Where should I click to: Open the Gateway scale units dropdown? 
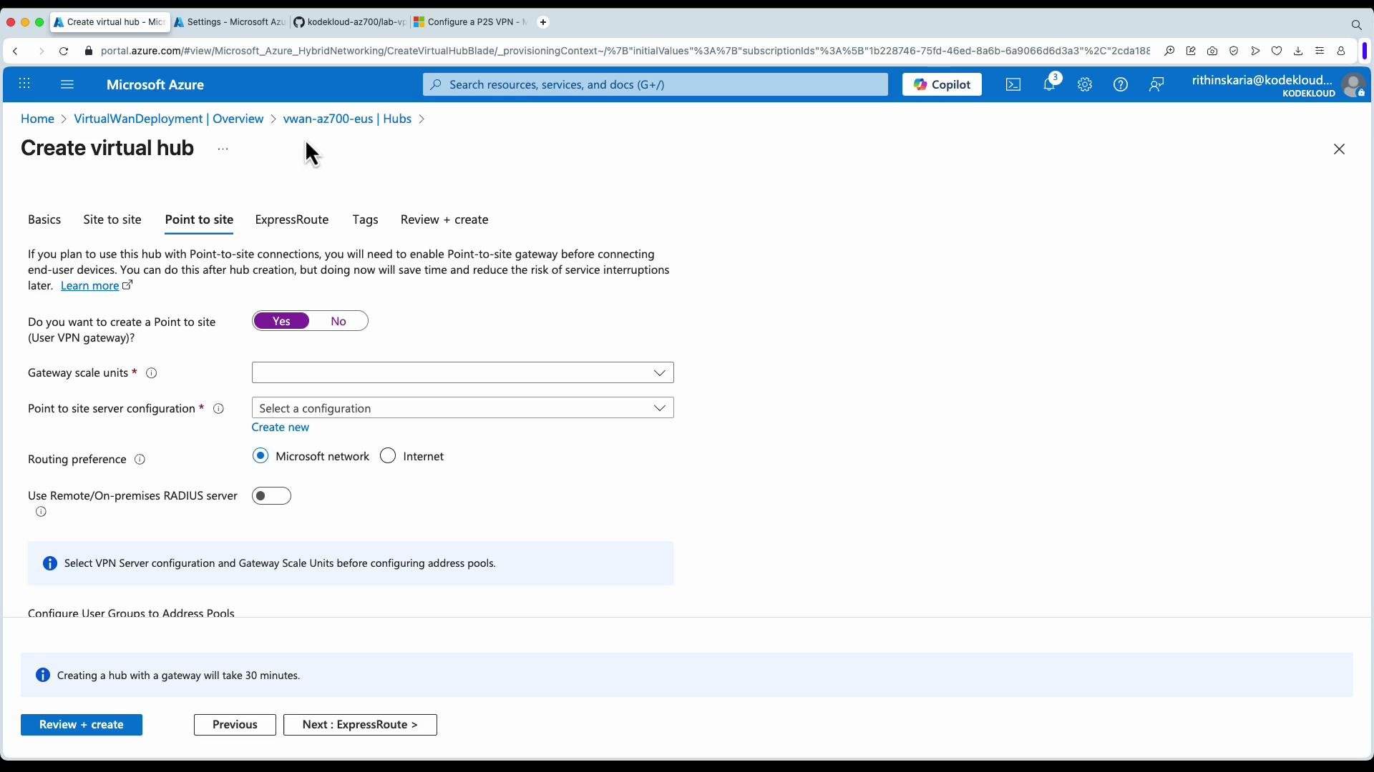point(462,372)
